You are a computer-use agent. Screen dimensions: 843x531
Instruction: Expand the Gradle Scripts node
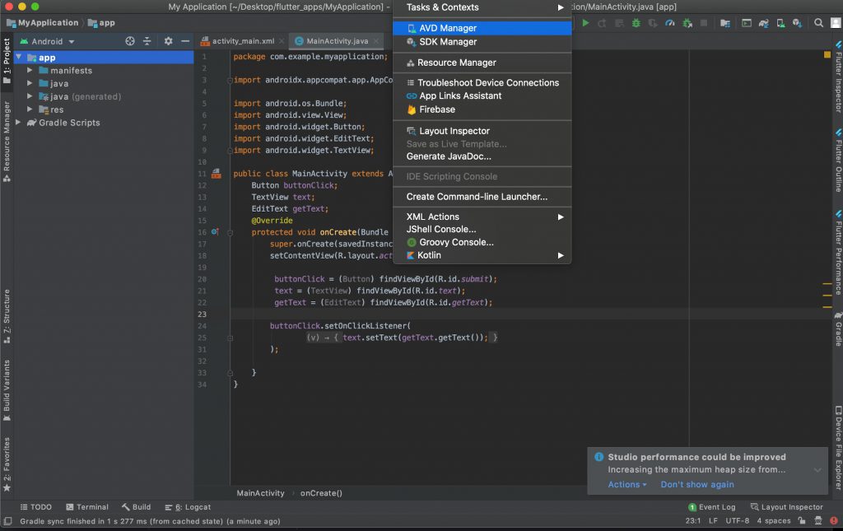19,123
